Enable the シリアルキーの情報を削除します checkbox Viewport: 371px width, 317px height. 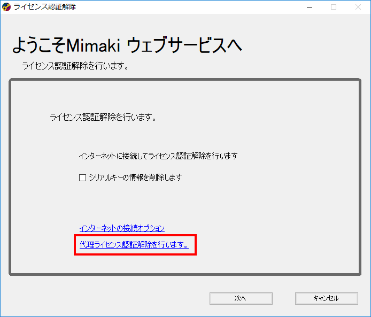coord(82,177)
